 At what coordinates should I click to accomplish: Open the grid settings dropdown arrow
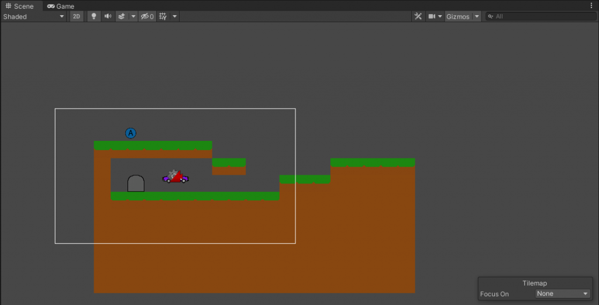[x=174, y=16]
